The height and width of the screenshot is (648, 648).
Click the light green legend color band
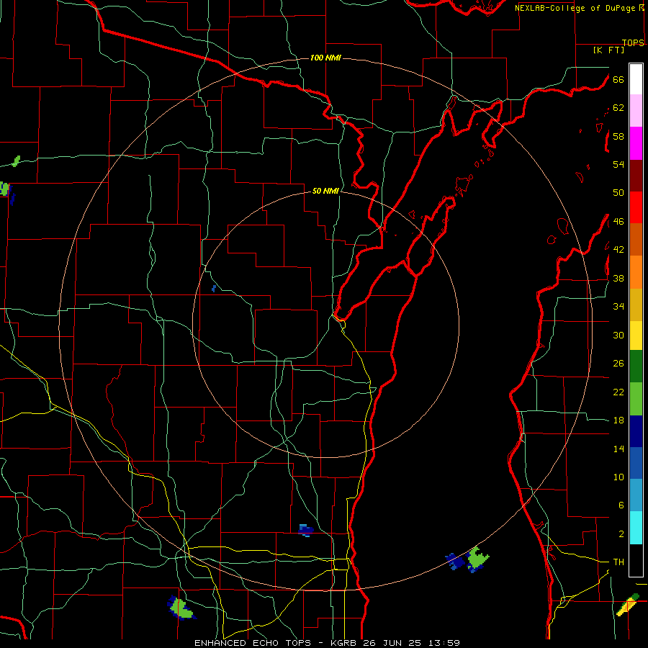tap(636, 399)
